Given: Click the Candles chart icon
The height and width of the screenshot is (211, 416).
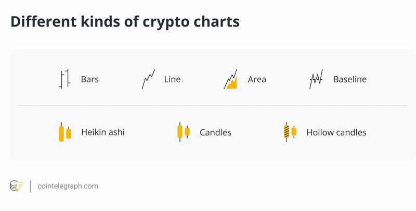Looking at the screenshot, I should pos(183,132).
